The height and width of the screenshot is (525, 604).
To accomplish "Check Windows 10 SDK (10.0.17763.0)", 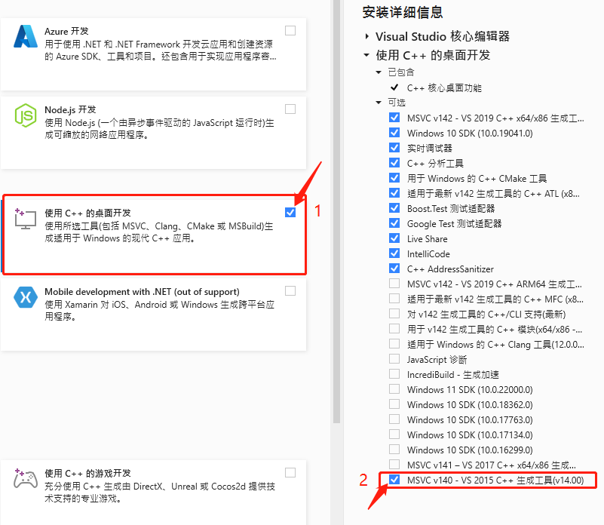I will pos(394,419).
